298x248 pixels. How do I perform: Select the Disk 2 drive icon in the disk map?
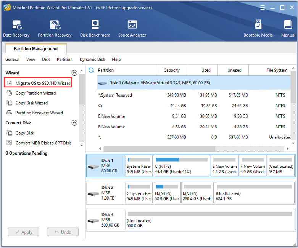[x=93, y=194]
